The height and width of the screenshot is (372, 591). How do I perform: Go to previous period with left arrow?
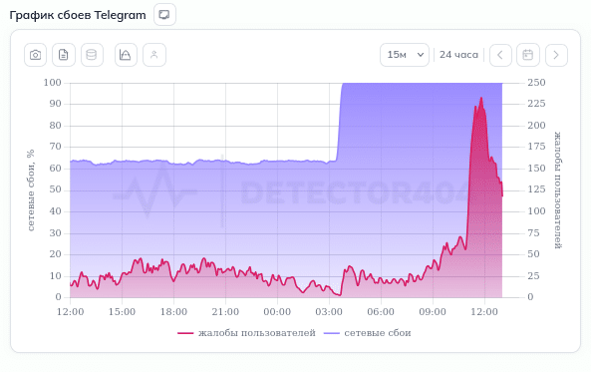(x=500, y=55)
